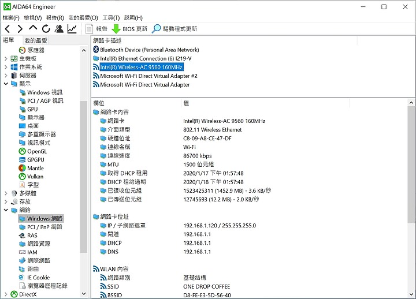This screenshot has width=416, height=299.
Task: Open the user profile toolbar icon
Action: tap(59, 29)
